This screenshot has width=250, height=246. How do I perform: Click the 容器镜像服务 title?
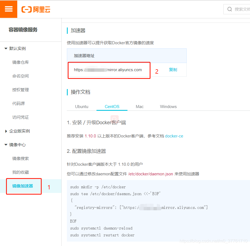coord(23,30)
